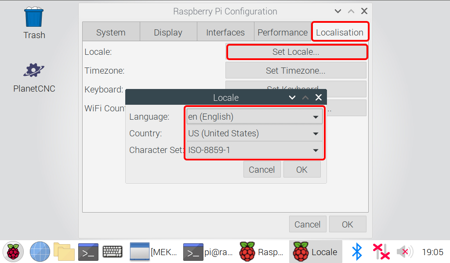Show the calendar from the 19:05 clock

point(432,252)
